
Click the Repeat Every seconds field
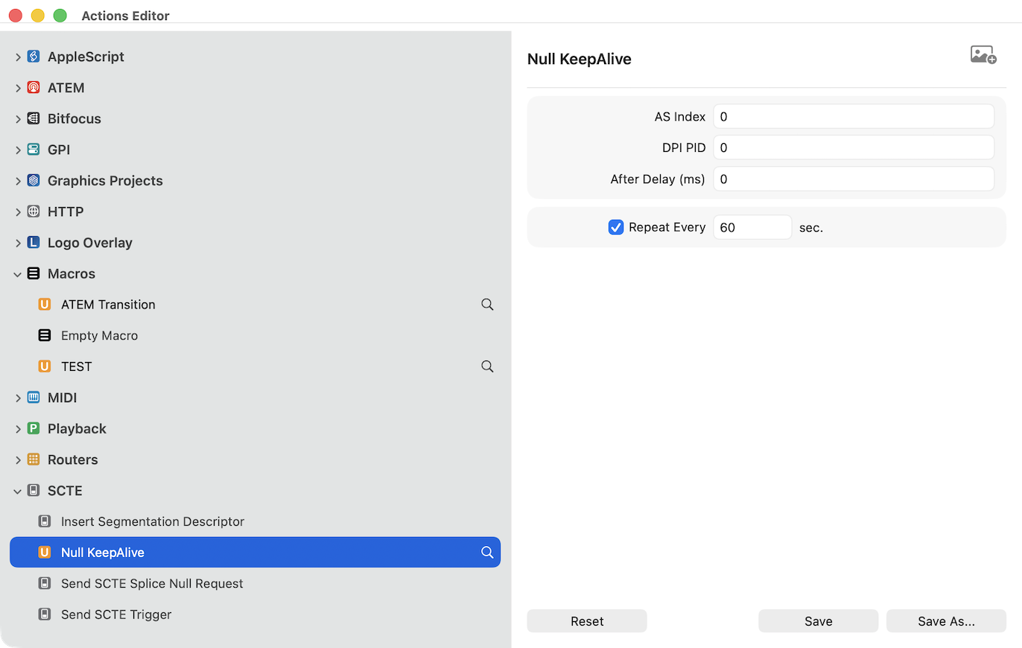coord(752,227)
